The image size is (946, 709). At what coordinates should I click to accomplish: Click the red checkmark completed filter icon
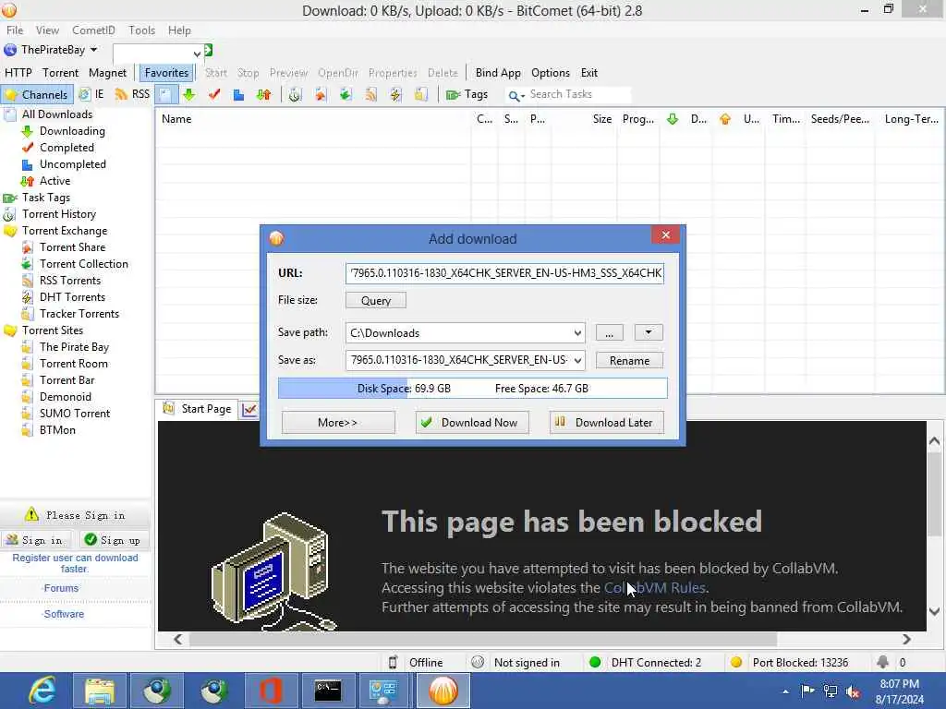(x=214, y=95)
